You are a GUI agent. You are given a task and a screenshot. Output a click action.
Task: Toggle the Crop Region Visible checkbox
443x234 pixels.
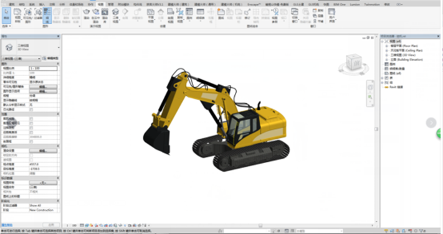click(31, 123)
